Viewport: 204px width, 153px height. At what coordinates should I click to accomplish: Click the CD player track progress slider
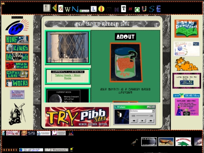(142, 116)
